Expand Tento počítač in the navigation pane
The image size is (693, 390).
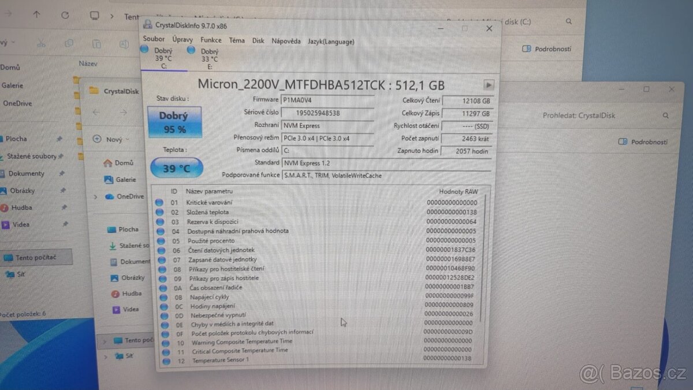pyautogui.click(x=104, y=341)
